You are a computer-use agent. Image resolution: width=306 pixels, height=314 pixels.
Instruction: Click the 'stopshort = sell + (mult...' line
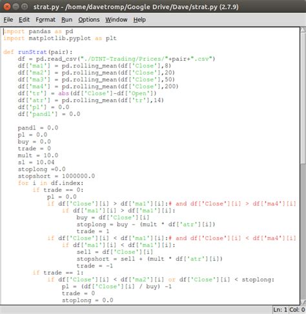tap(150, 259)
